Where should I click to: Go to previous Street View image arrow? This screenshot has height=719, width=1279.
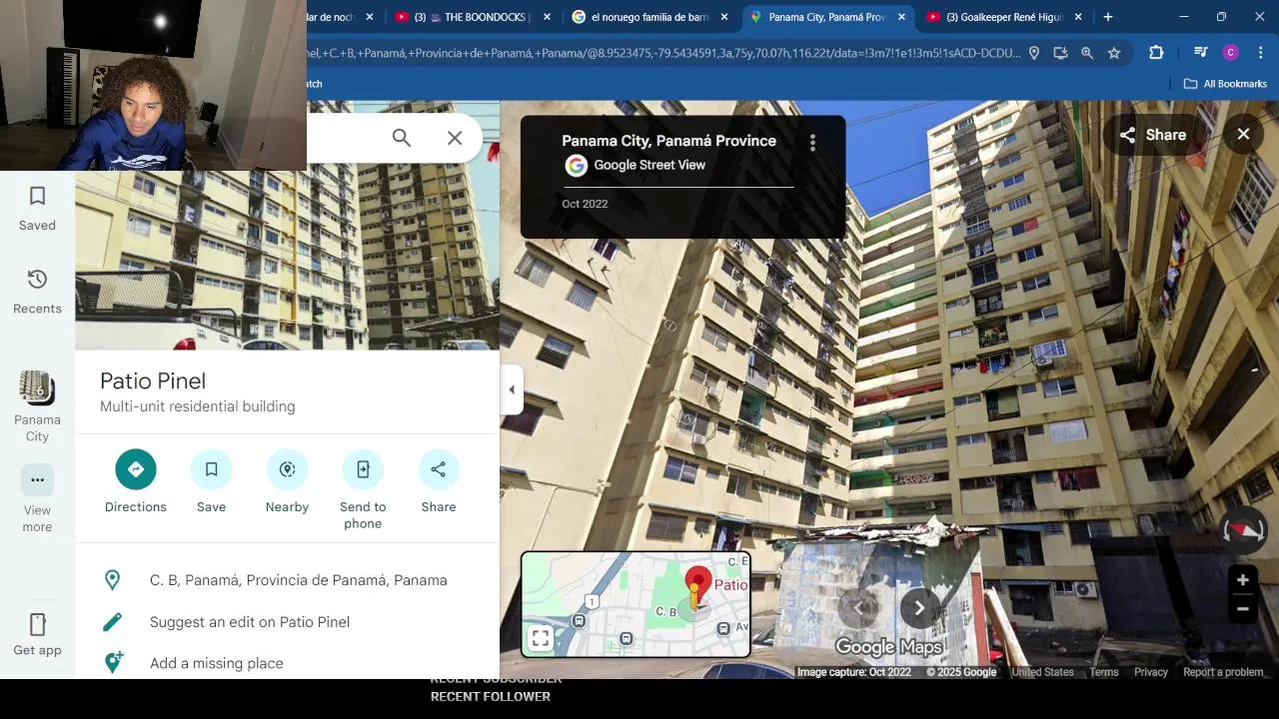coord(858,608)
